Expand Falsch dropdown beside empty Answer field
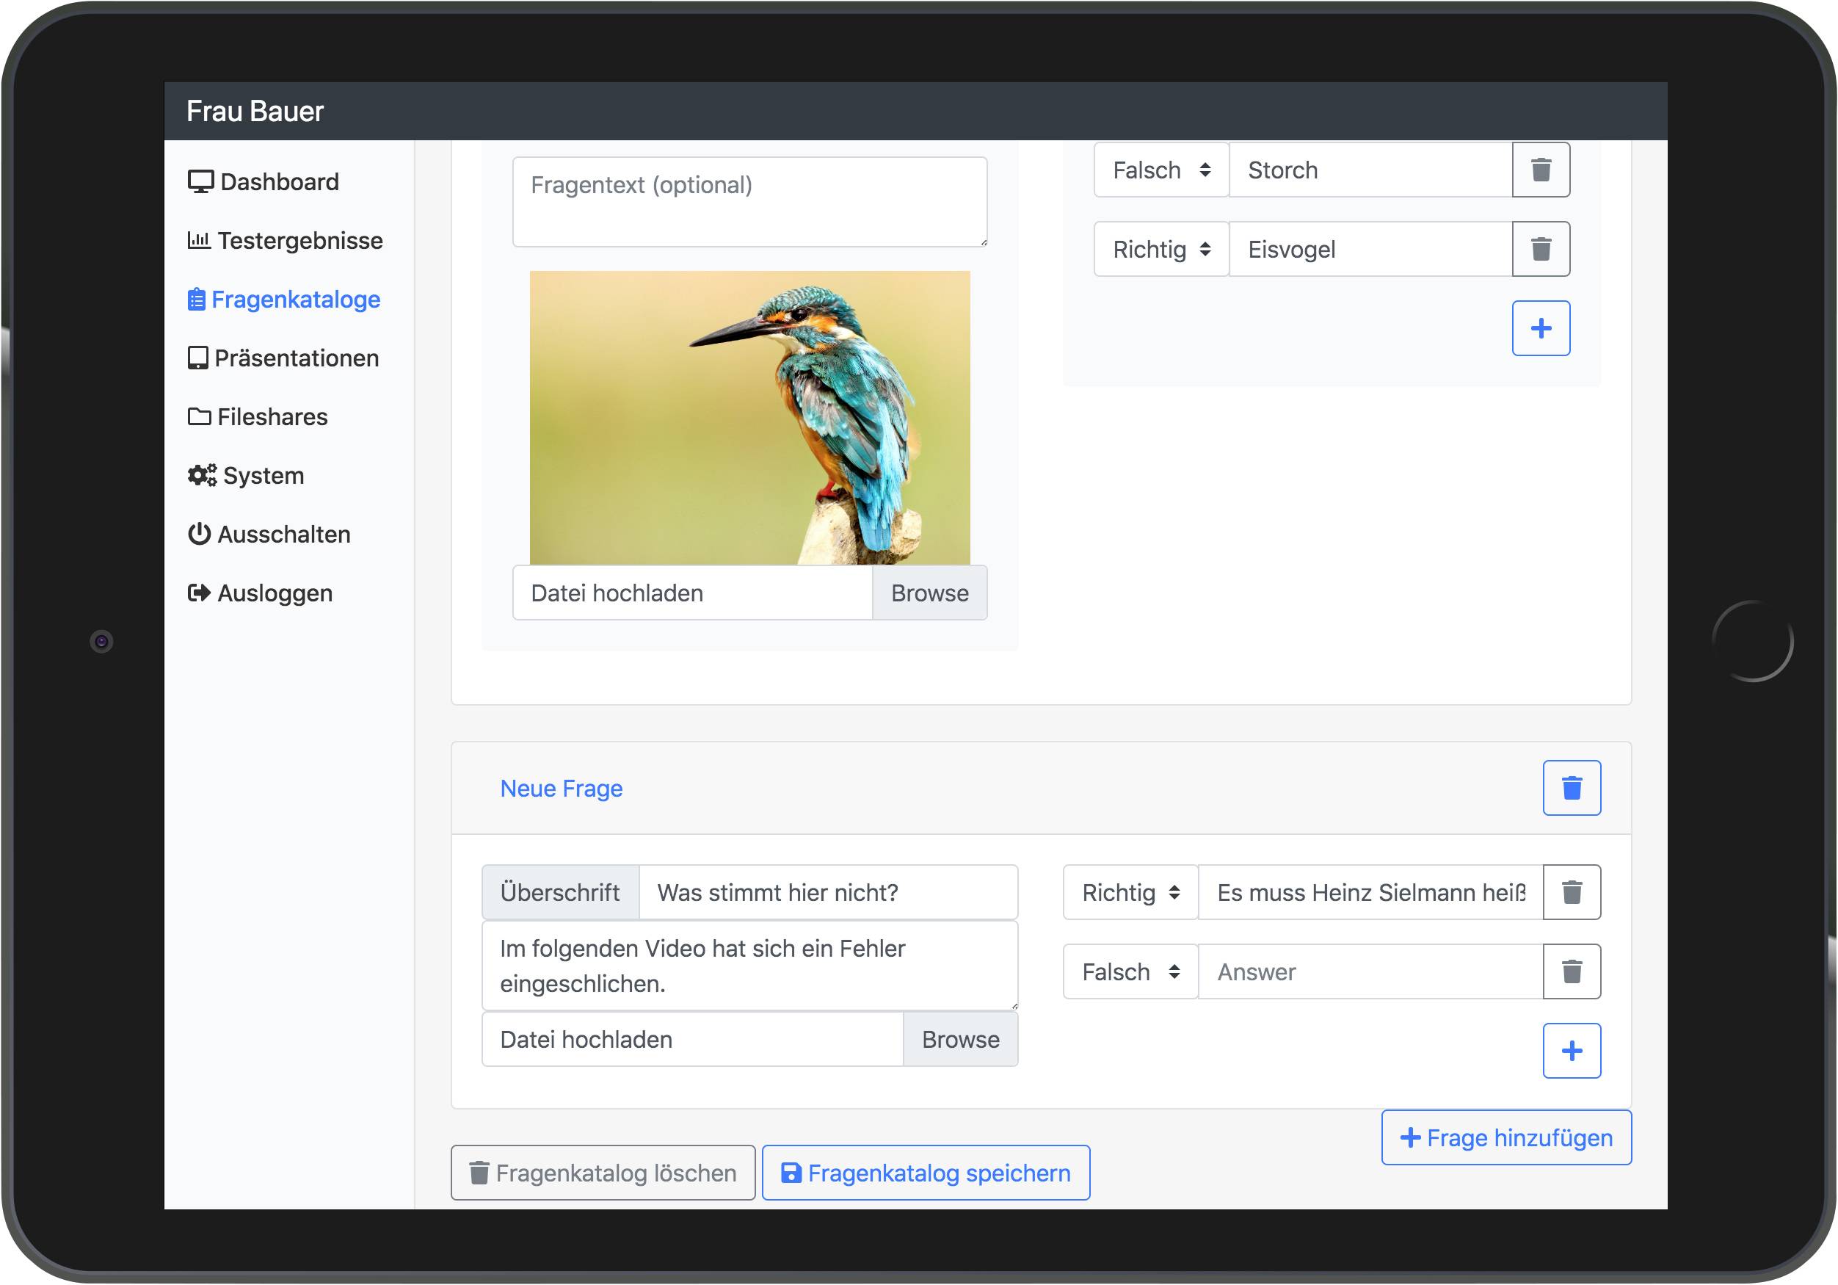The image size is (1838, 1285). 1130,971
